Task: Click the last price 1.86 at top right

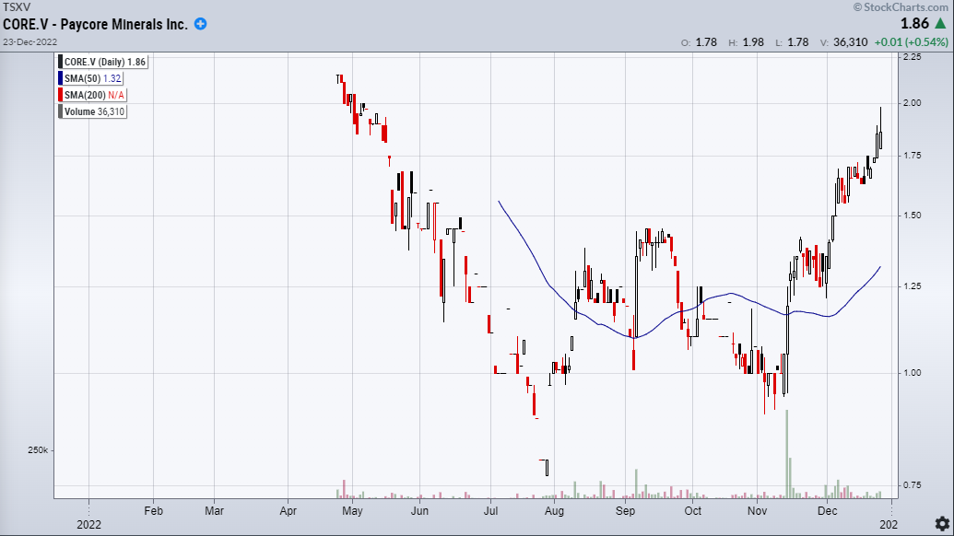Action: click(914, 24)
